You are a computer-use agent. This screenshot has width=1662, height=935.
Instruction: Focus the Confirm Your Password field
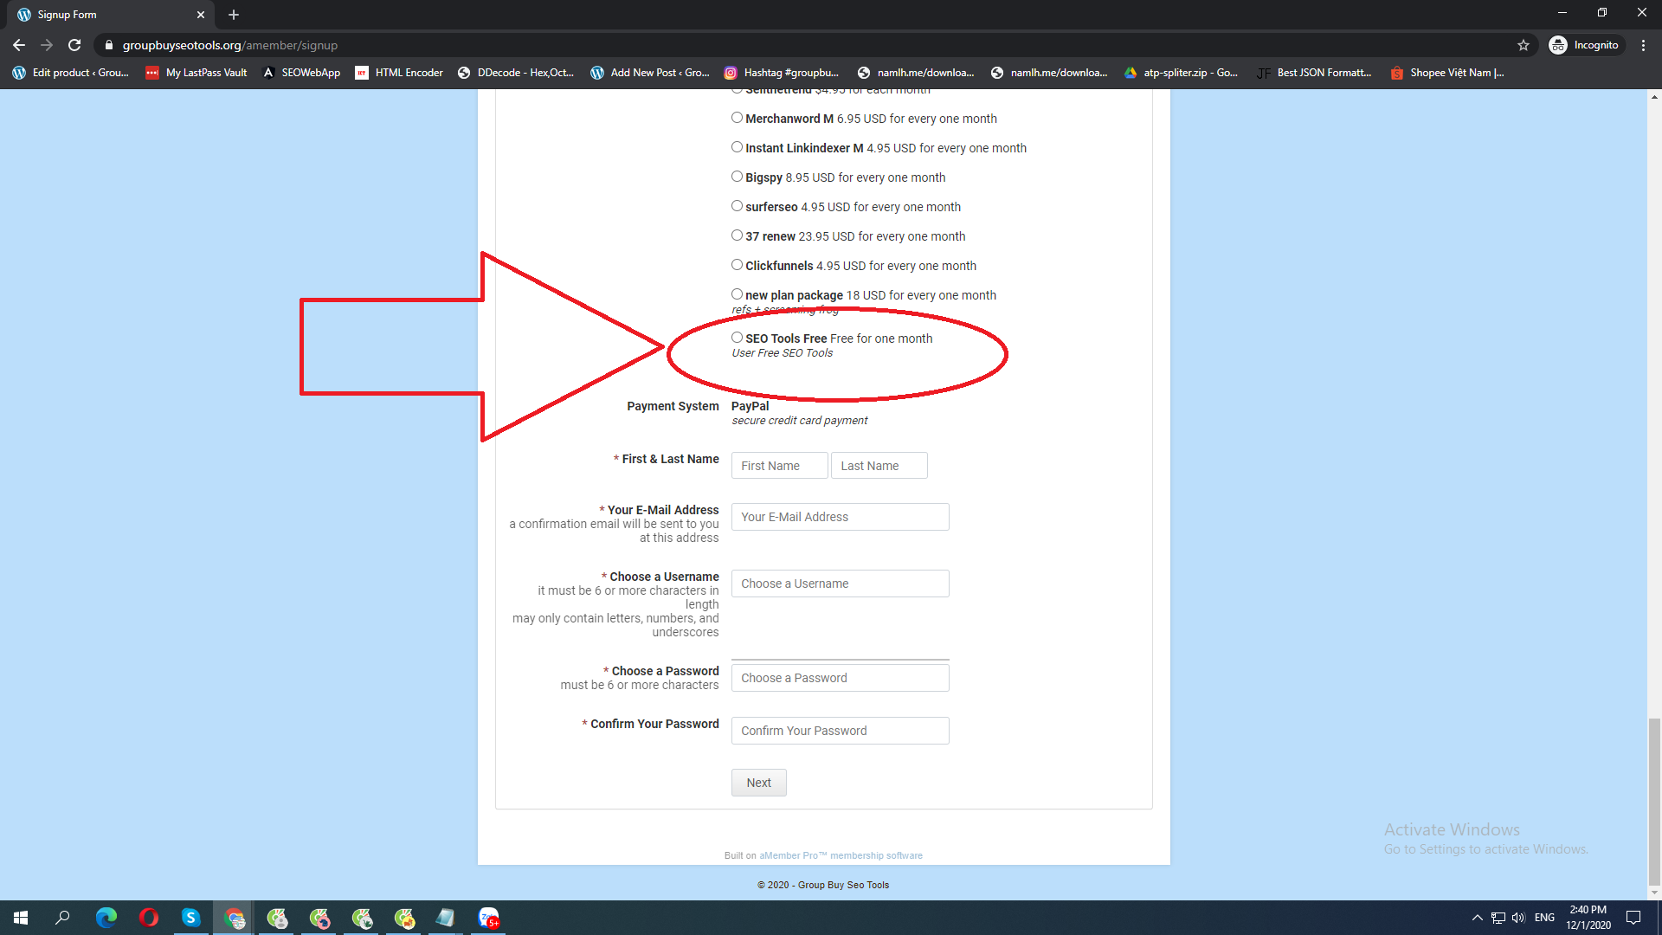click(x=840, y=731)
